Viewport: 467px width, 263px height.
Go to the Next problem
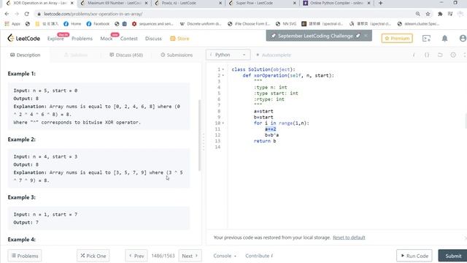pyautogui.click(x=190, y=256)
